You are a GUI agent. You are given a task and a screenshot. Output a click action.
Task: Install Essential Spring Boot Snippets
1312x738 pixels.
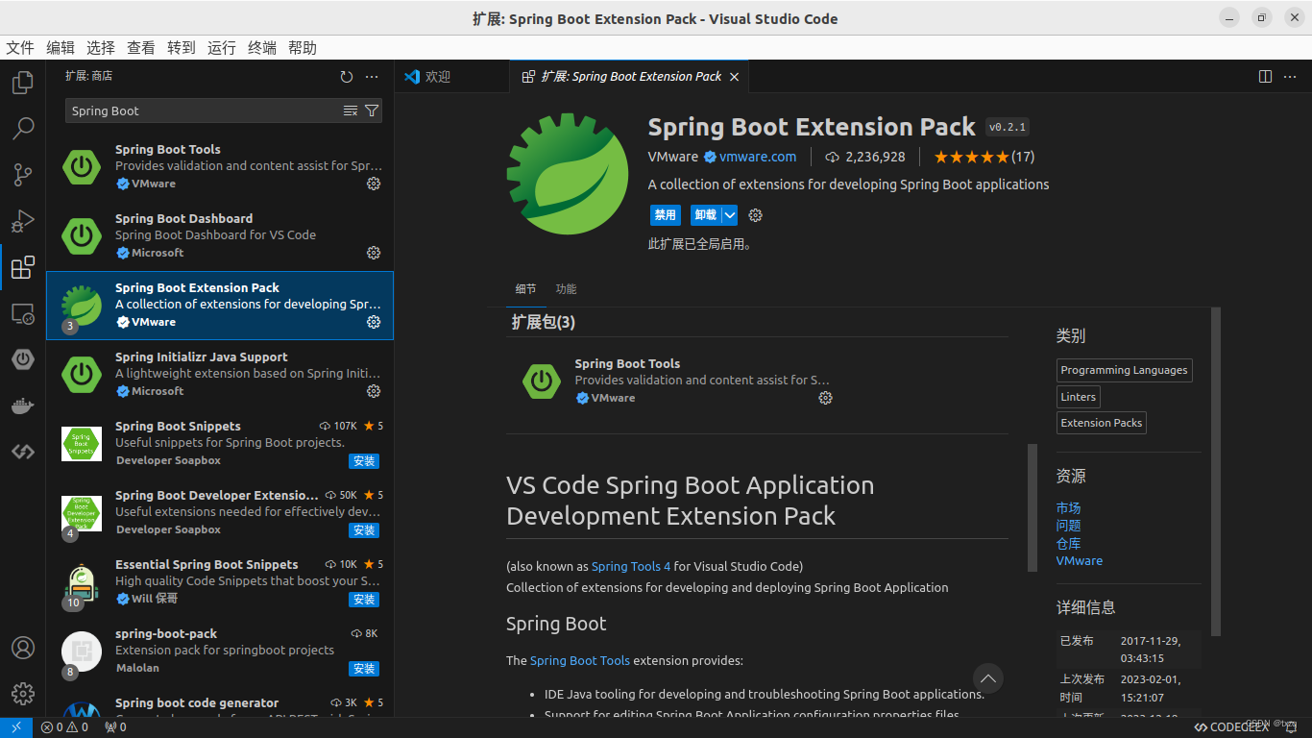tap(364, 600)
